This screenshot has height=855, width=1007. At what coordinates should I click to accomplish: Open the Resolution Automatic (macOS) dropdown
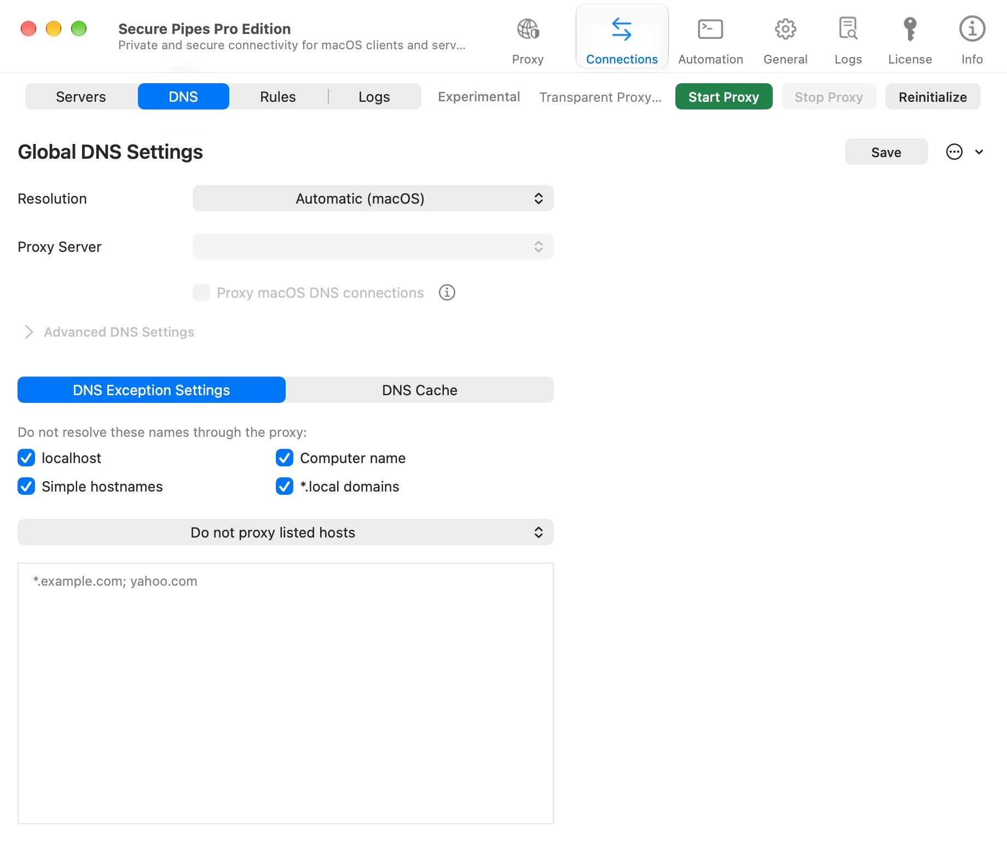tap(373, 198)
